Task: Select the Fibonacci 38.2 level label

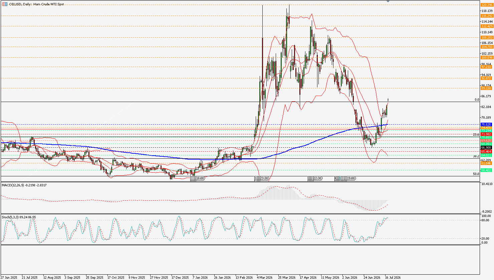Action: (476, 156)
